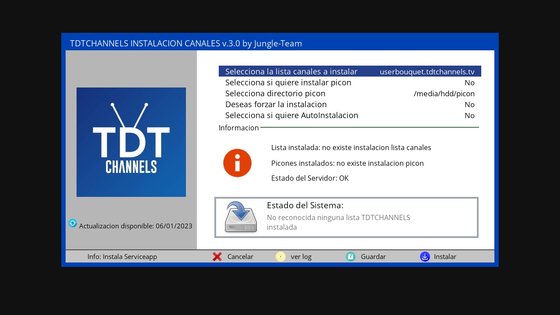Toggle the AutoInstalacion No value
The height and width of the screenshot is (315, 560).
pyautogui.click(x=469, y=115)
